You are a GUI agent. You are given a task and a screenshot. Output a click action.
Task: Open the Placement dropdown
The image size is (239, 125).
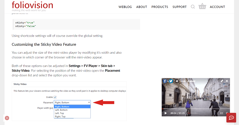72,102
